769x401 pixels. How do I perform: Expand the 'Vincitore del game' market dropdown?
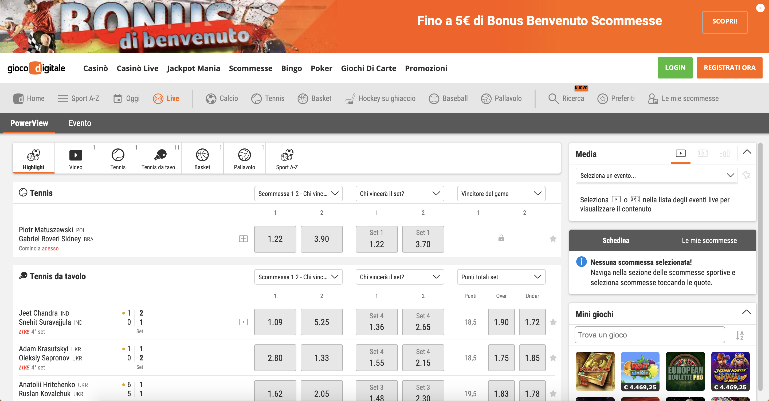click(501, 194)
